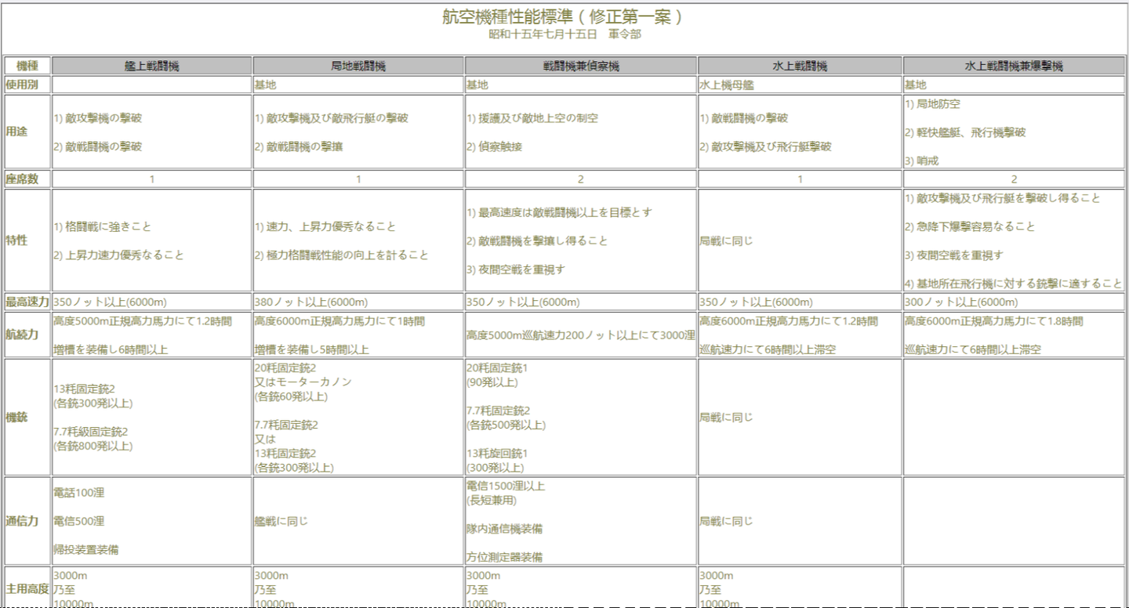Click the text 増槽を装備し5時間以上
This screenshot has height=608, width=1129.
(x=312, y=349)
